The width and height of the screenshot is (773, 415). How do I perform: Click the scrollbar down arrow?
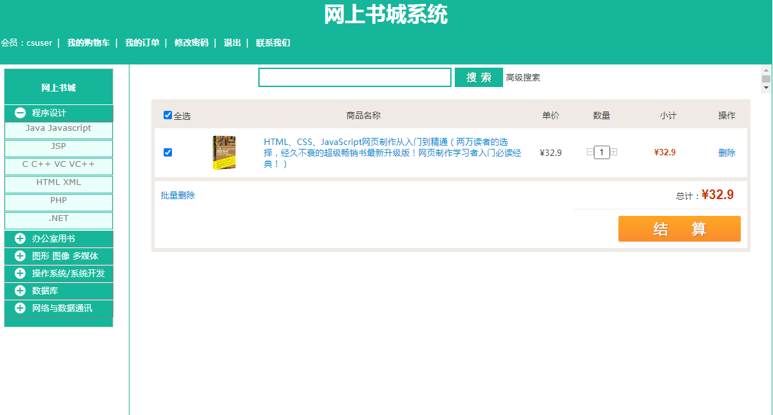[x=767, y=88]
